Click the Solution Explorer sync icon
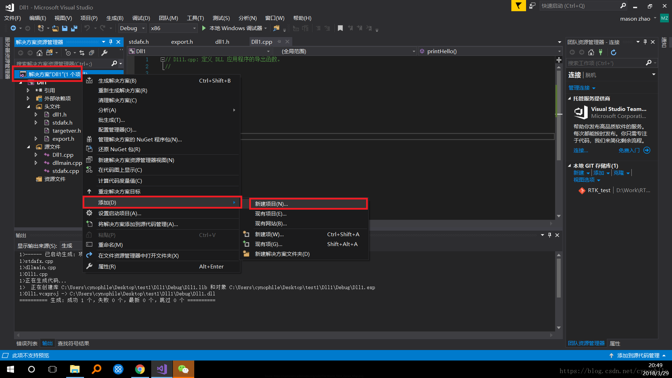672x378 pixels. [82, 52]
